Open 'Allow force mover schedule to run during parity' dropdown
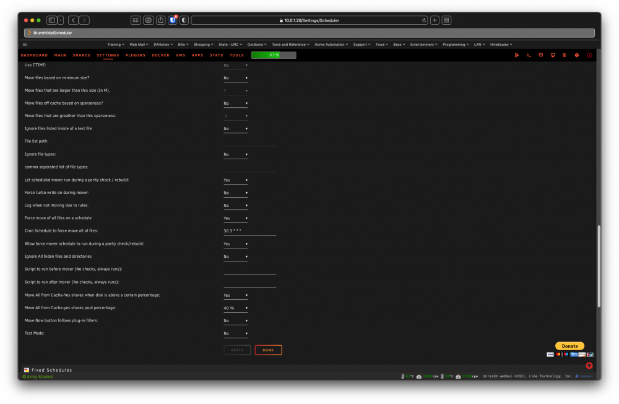Viewport: 619px width, 404px height. pos(236,244)
